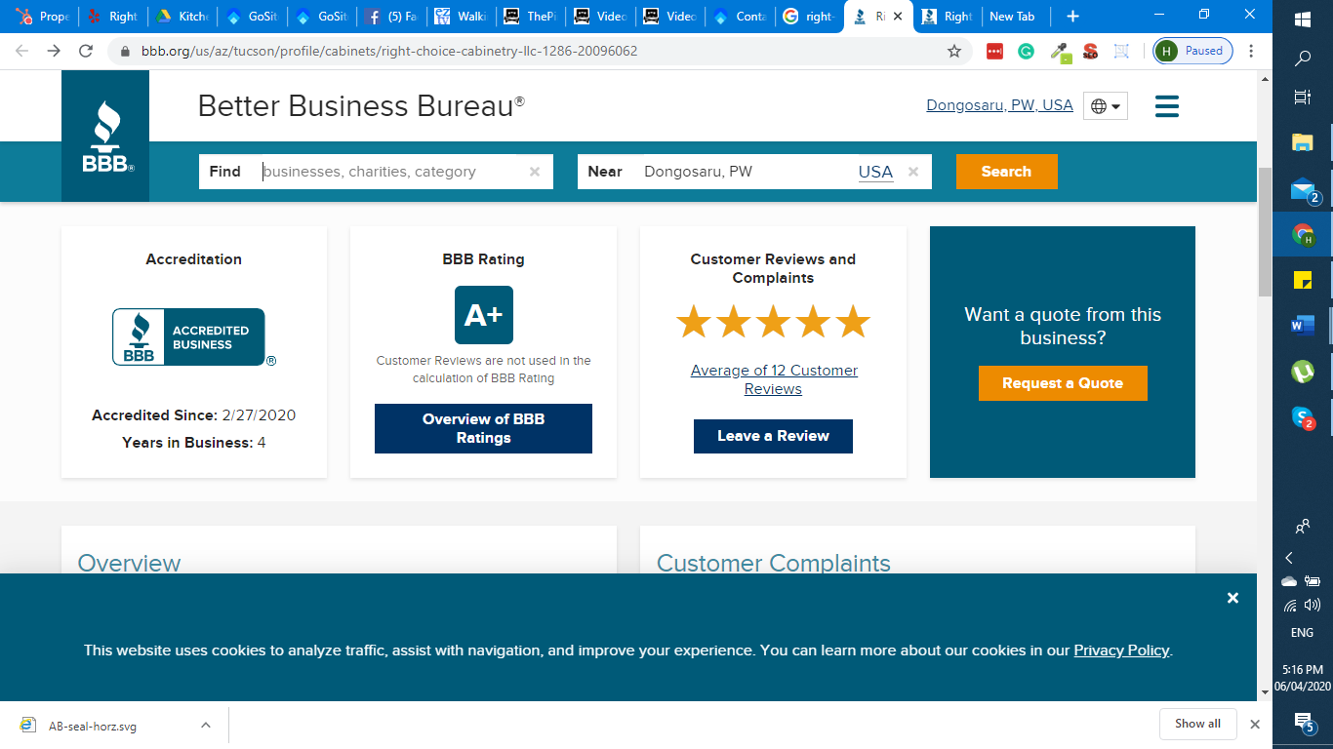Screen dimensions: 1333x749
Task: Open Average of 12 Customer Reviews link
Action: point(773,379)
